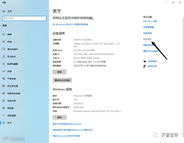Click the search magnifier icon in settings box
Viewport: 184px width, 143px height.
click(44, 18)
